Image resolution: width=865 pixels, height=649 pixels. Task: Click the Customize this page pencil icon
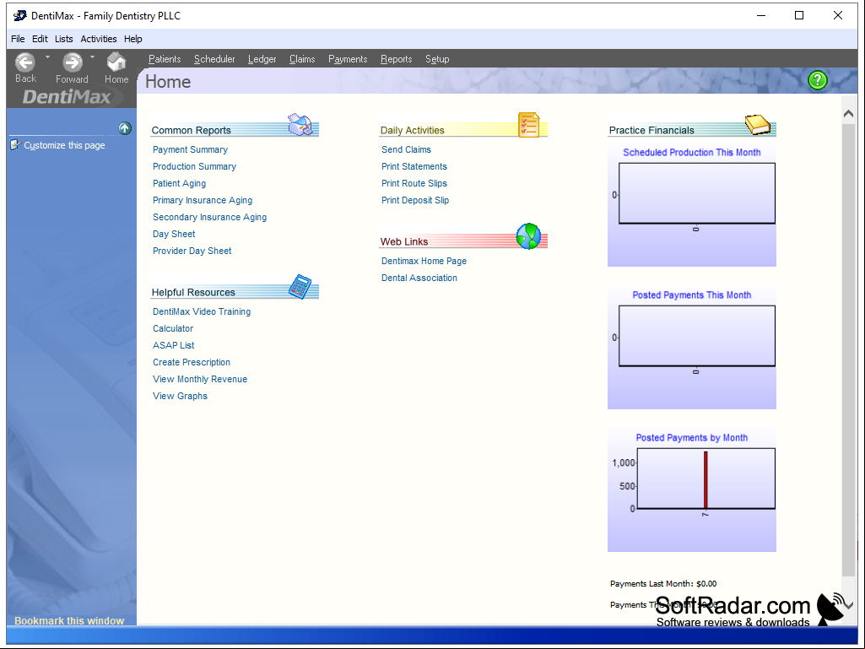pyautogui.click(x=15, y=145)
